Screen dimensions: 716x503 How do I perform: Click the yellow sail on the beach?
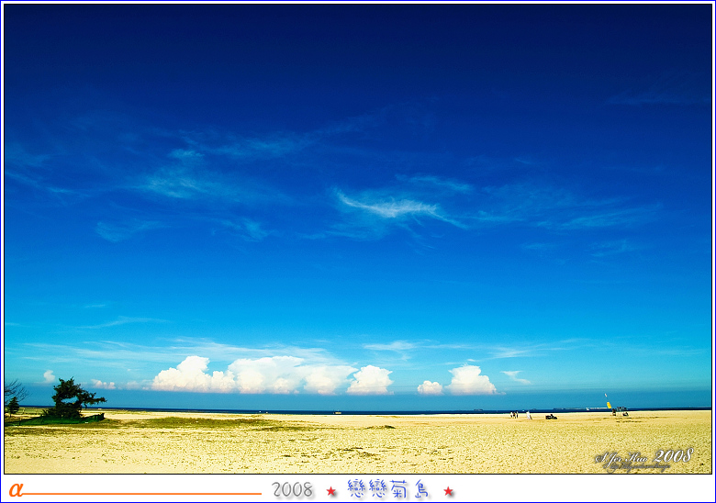[608, 404]
